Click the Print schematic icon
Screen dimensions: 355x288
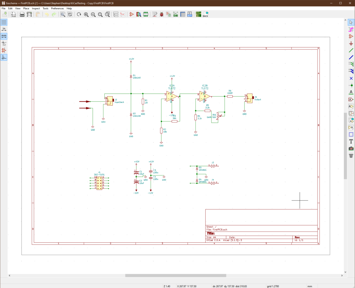pos(22,15)
